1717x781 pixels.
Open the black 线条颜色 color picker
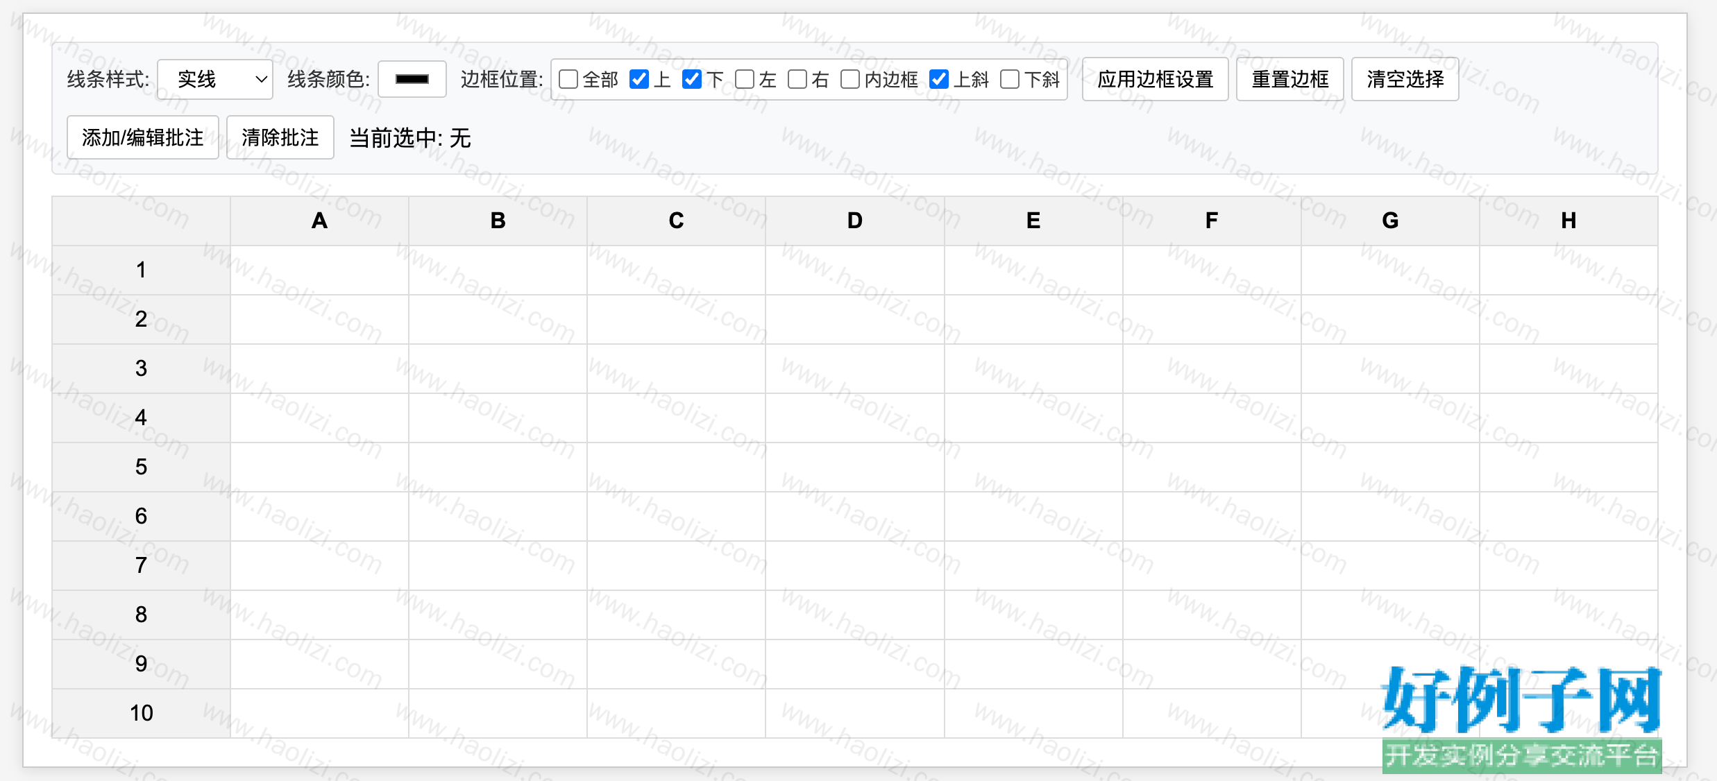(412, 80)
